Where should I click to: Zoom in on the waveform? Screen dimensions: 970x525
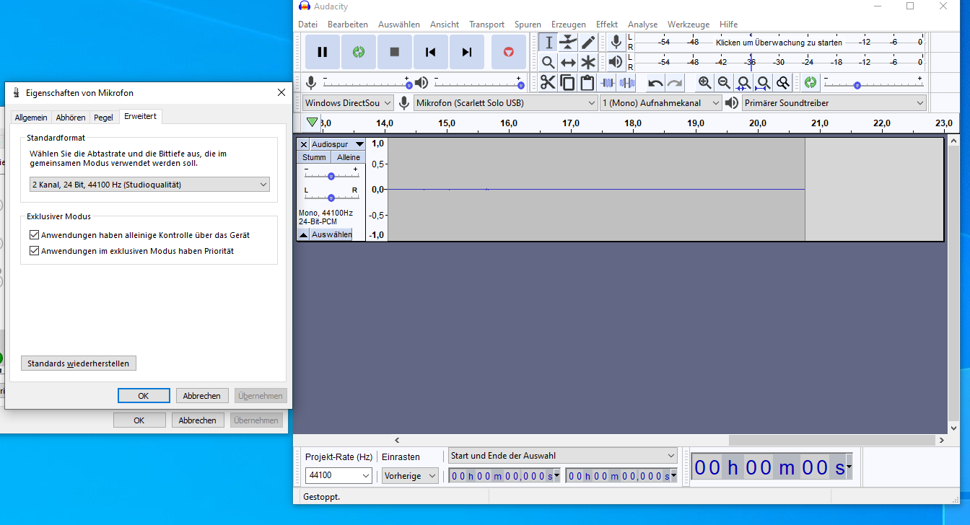[x=704, y=82]
